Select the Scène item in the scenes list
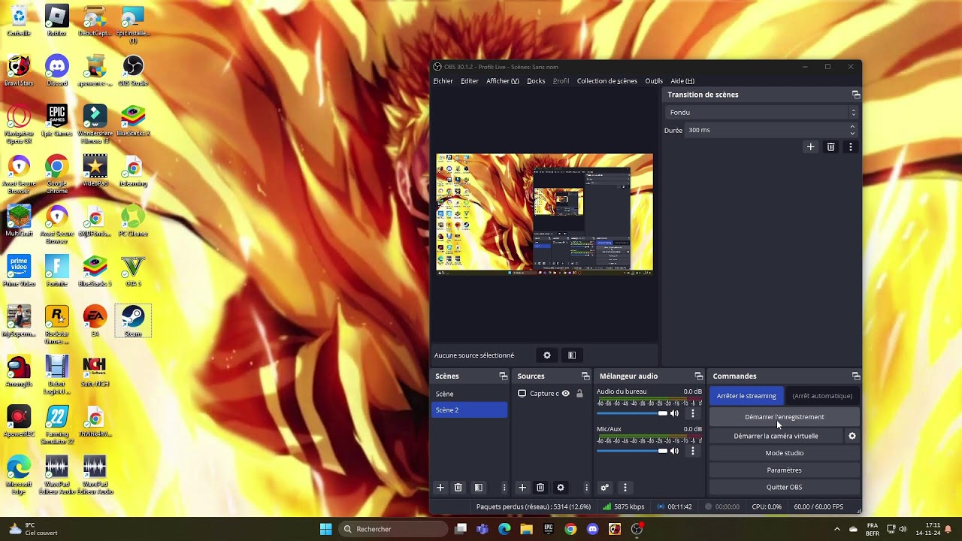962x541 pixels. [x=469, y=394]
